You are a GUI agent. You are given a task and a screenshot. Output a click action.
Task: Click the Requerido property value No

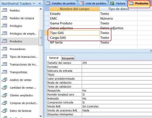tap(117, 91)
